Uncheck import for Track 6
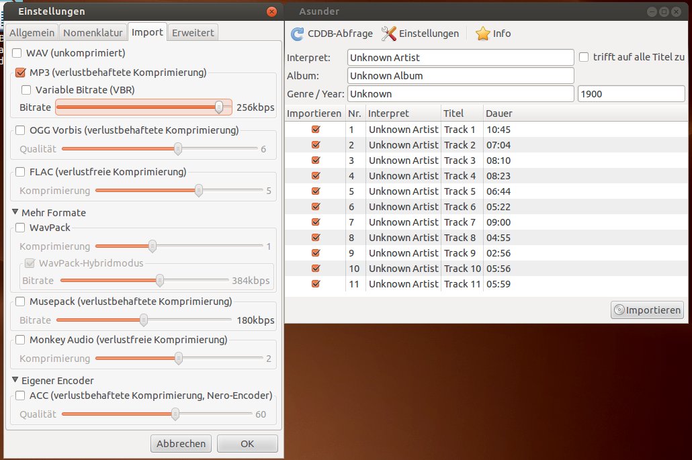The height and width of the screenshot is (460, 692). click(x=316, y=206)
